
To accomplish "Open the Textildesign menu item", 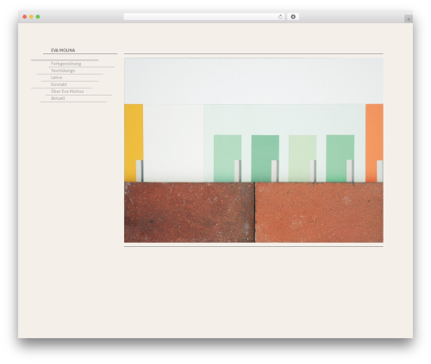I will (63, 71).
